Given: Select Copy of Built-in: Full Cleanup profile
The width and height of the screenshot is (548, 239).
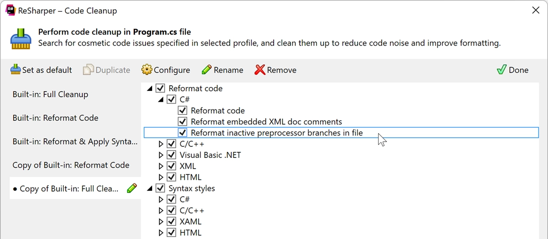Looking at the screenshot, I should [75, 188].
